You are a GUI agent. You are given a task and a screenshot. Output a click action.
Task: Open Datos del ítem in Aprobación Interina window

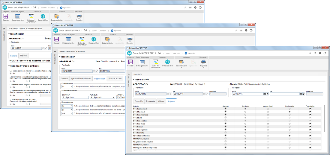pos(94,40)
